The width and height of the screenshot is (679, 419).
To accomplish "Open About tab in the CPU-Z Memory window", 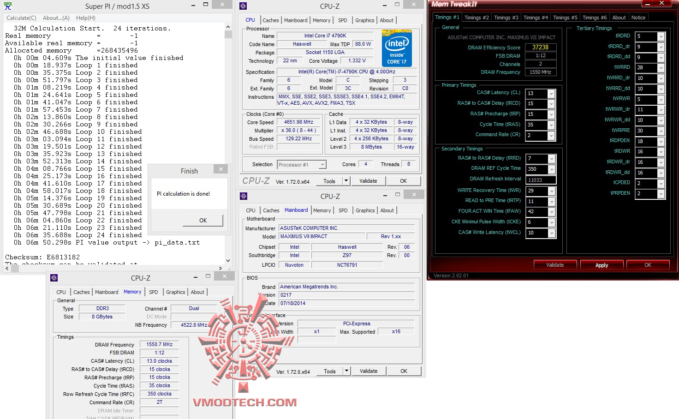I will point(197,292).
